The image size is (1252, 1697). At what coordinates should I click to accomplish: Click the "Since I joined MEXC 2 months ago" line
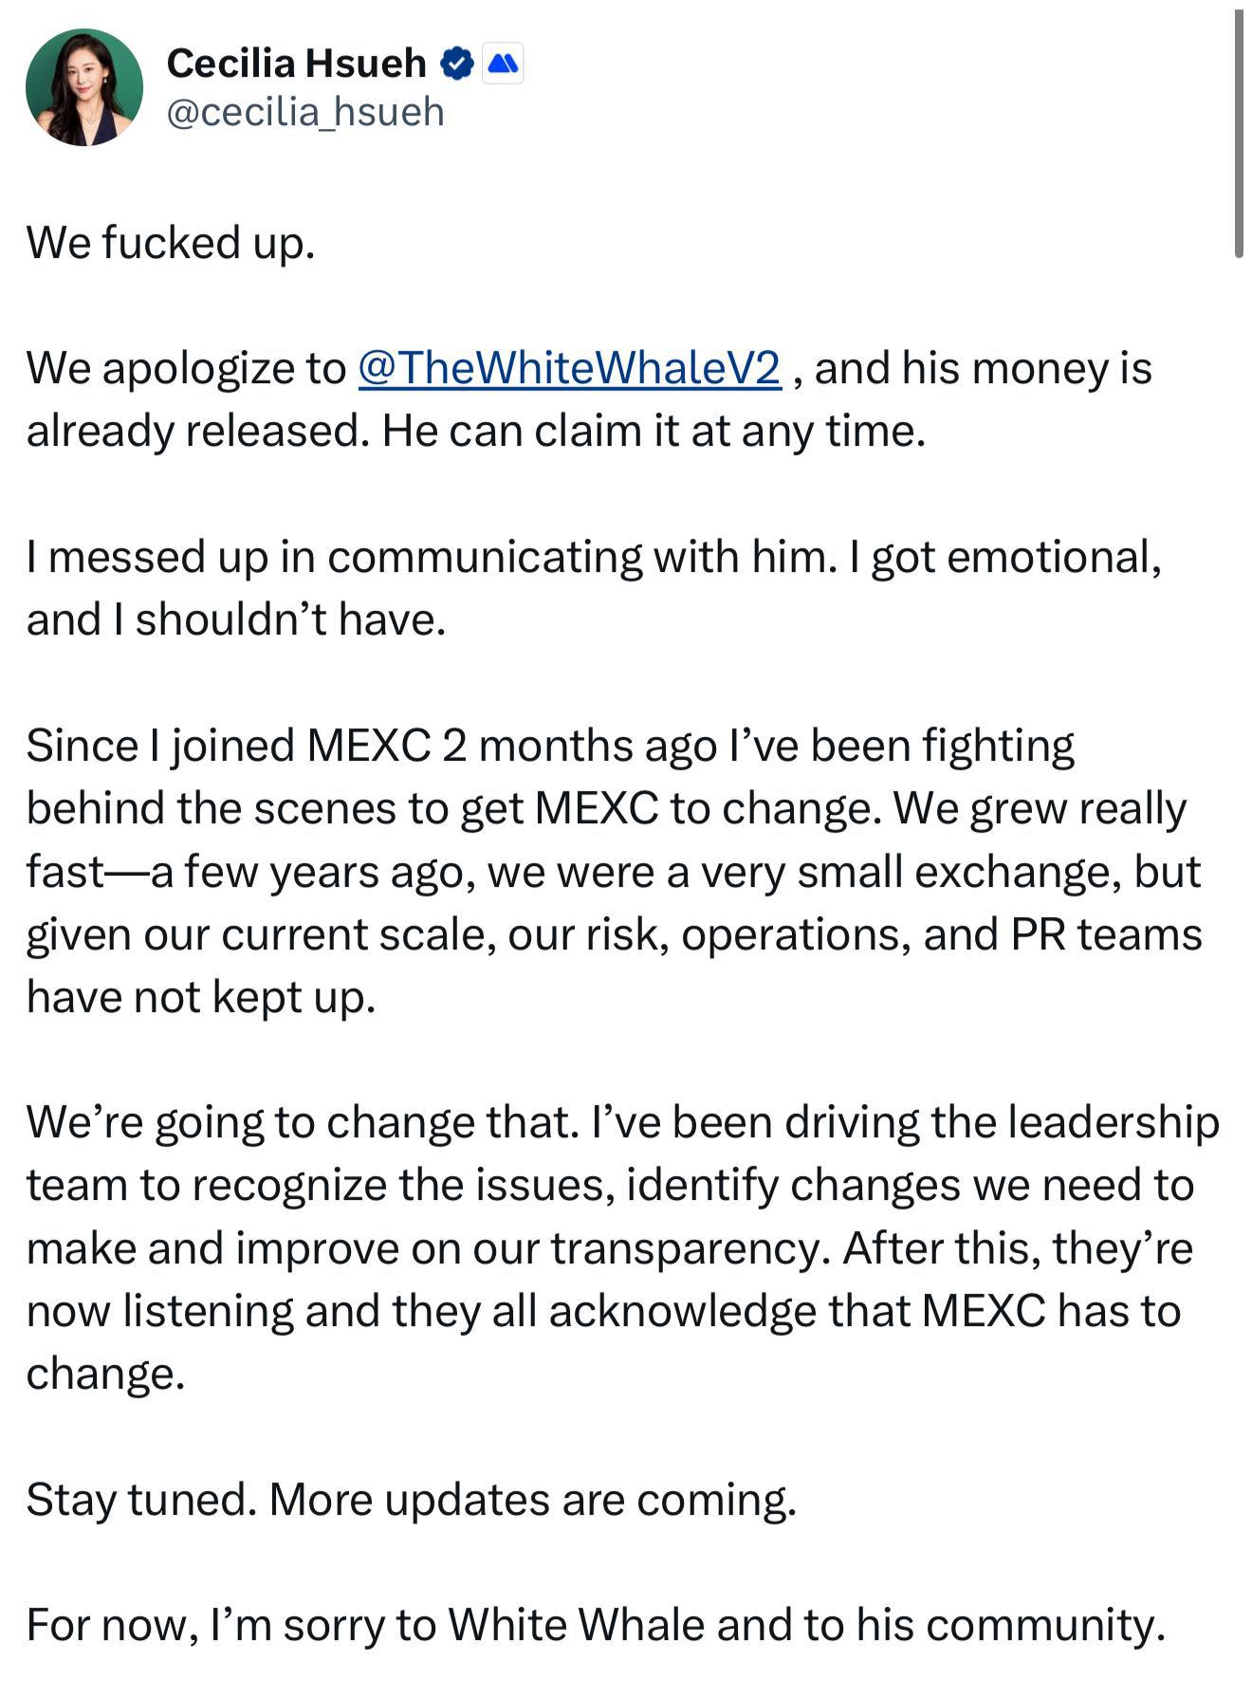tap(550, 746)
